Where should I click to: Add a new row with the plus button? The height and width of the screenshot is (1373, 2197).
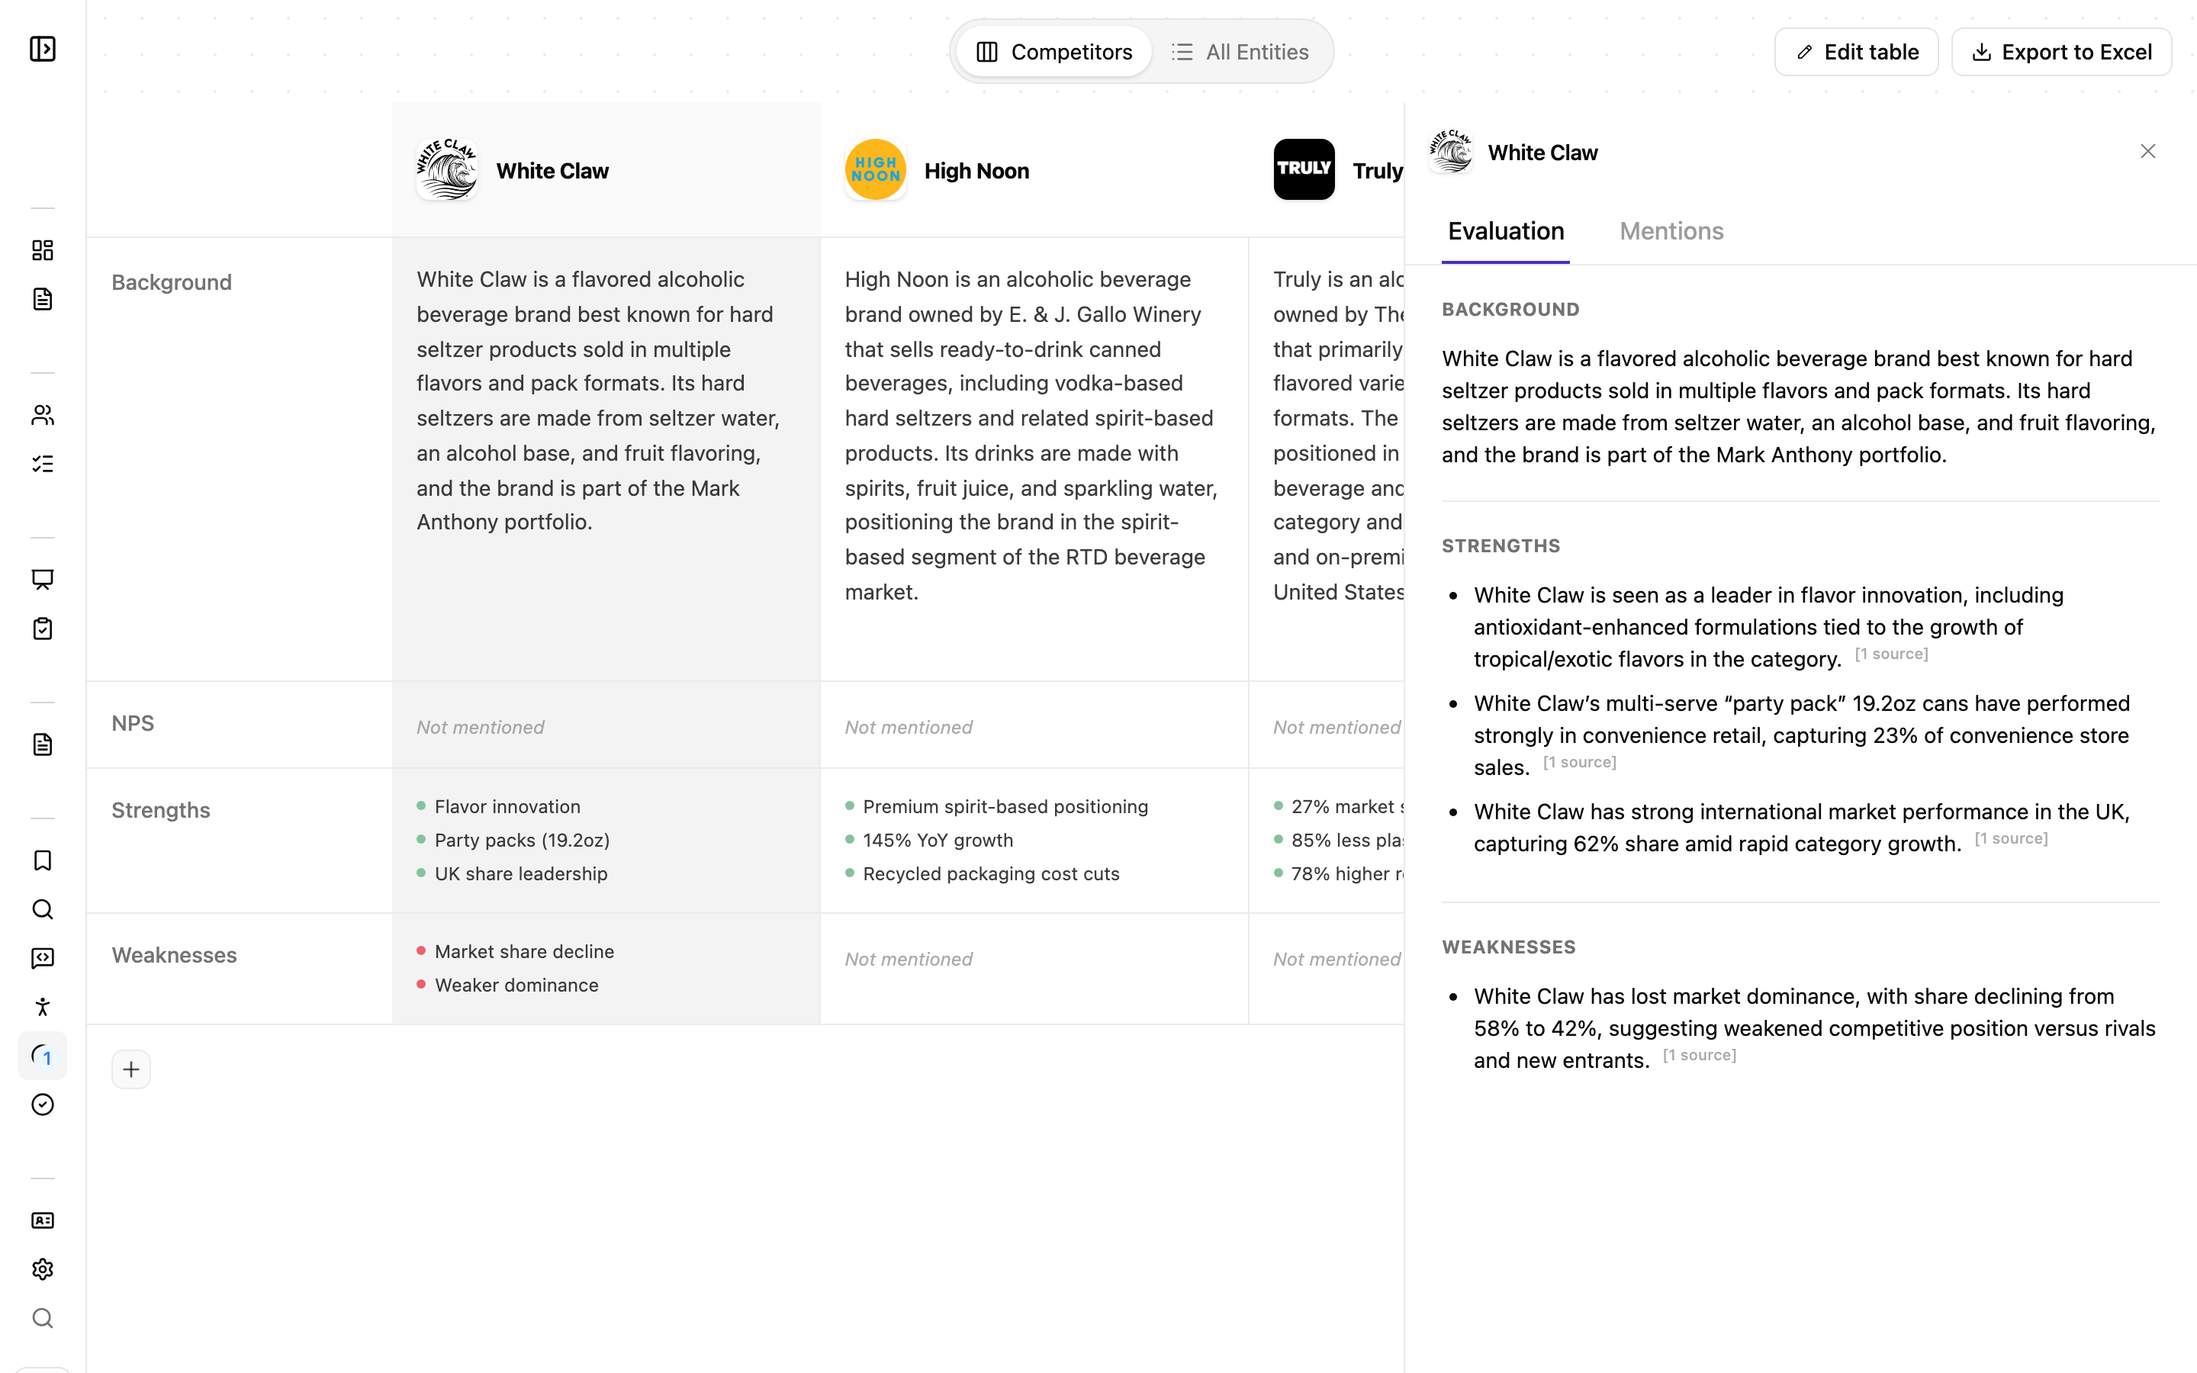point(130,1069)
